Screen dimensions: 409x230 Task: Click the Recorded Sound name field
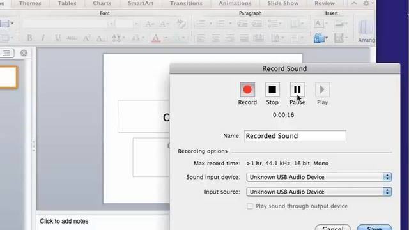[295, 136]
